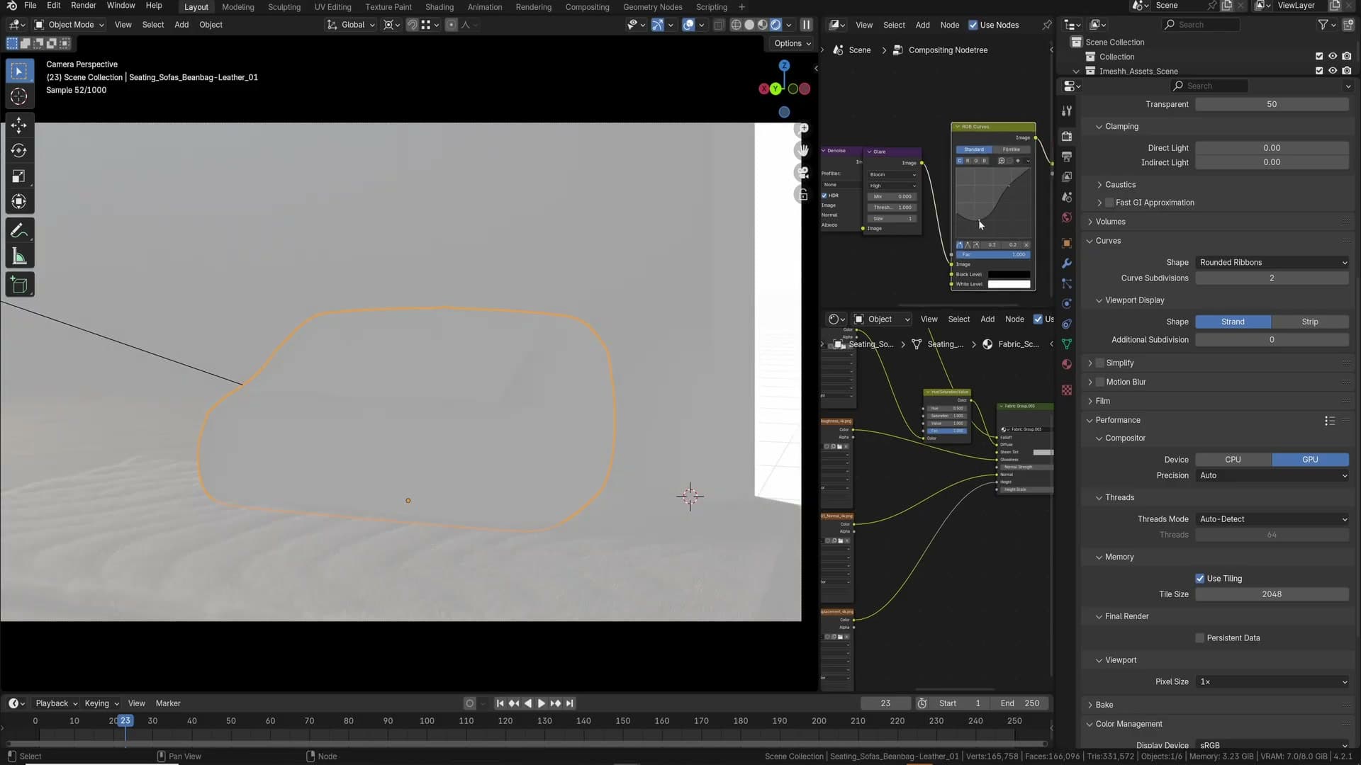Image resolution: width=1361 pixels, height=765 pixels.
Task: Expand the Film panel
Action: [x=1102, y=402]
